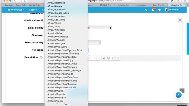This screenshot has width=189, height=106.
Task: Select America/Argentina/Buenos_Aires timezone
Action: 65,50
